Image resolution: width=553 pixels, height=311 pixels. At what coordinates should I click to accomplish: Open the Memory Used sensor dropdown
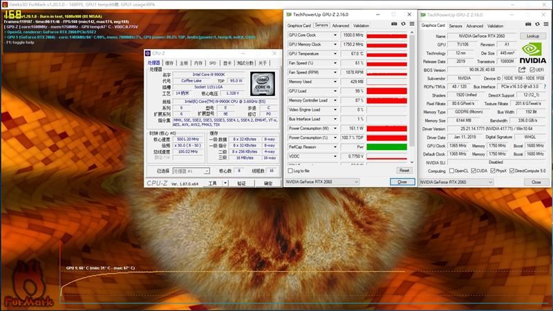(335, 82)
